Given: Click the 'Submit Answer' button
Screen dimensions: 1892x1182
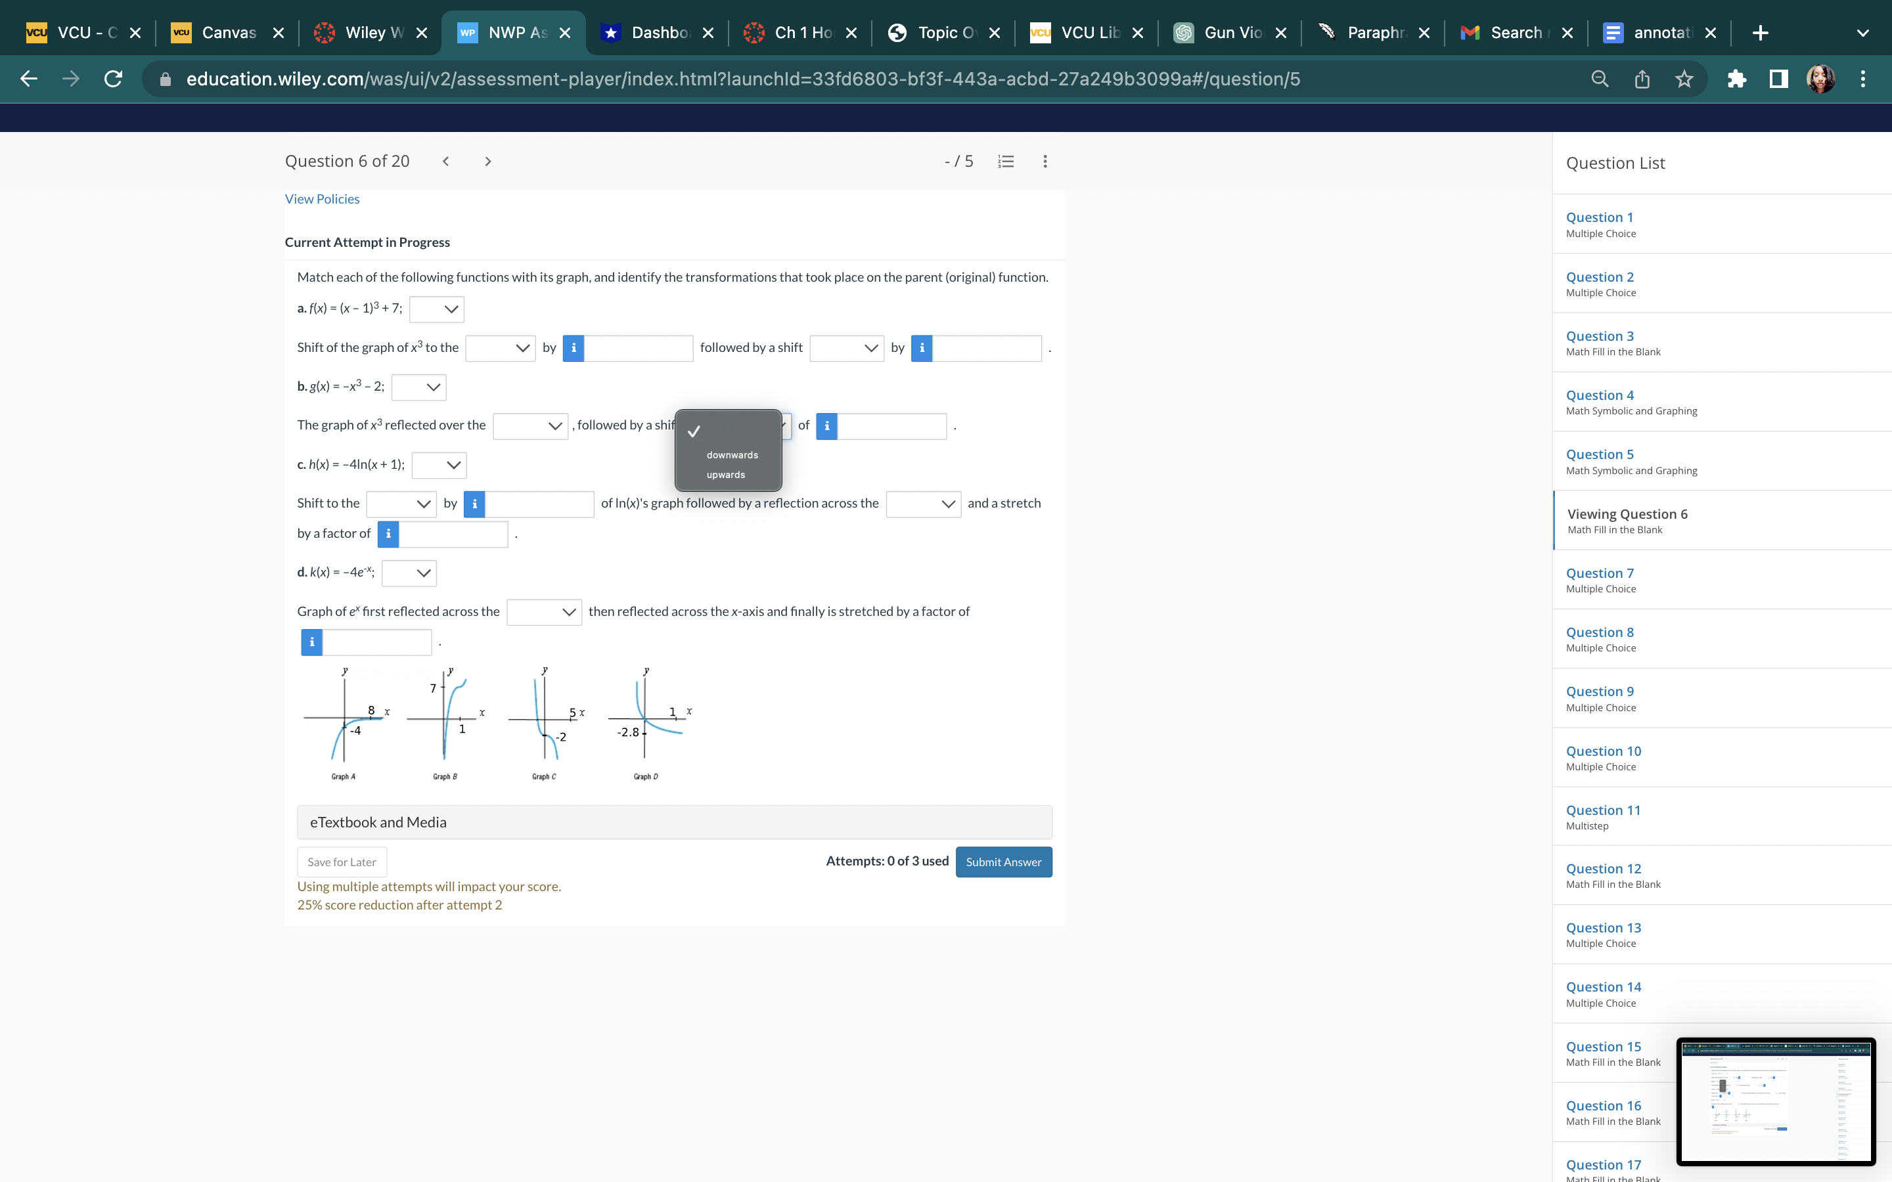Looking at the screenshot, I should [1002, 861].
